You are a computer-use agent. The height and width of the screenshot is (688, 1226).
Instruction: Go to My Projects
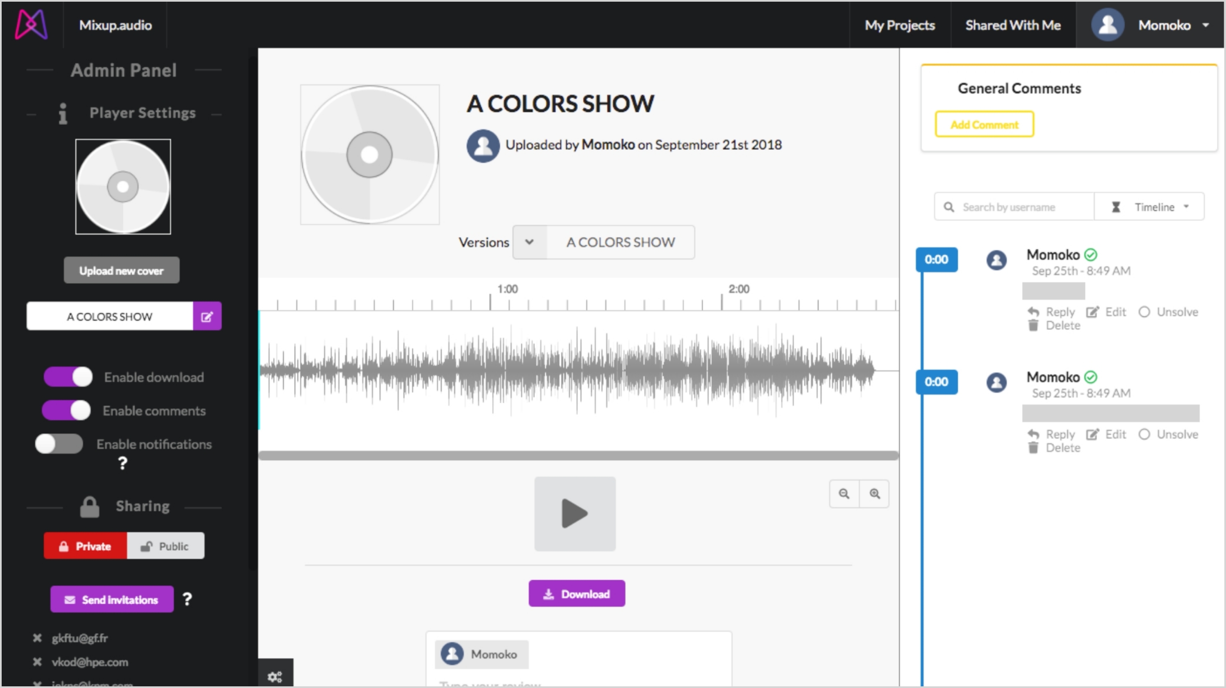(x=899, y=25)
